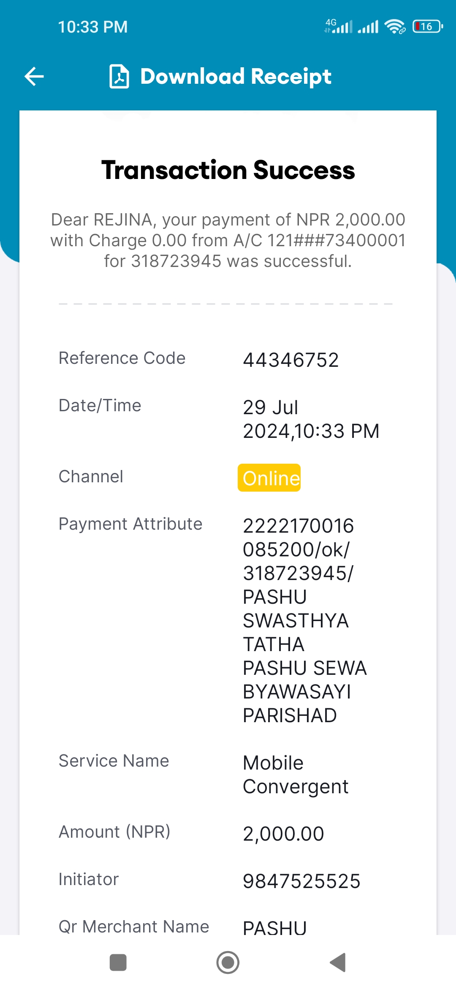The image size is (456, 990).
Task: Tap the initiator number 9847525525
Action: pyautogui.click(x=302, y=881)
